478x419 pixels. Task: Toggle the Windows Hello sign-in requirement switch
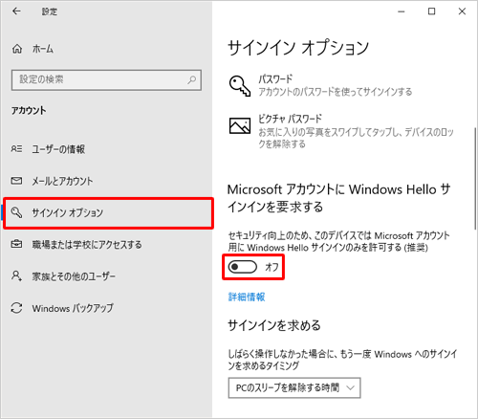(x=243, y=267)
